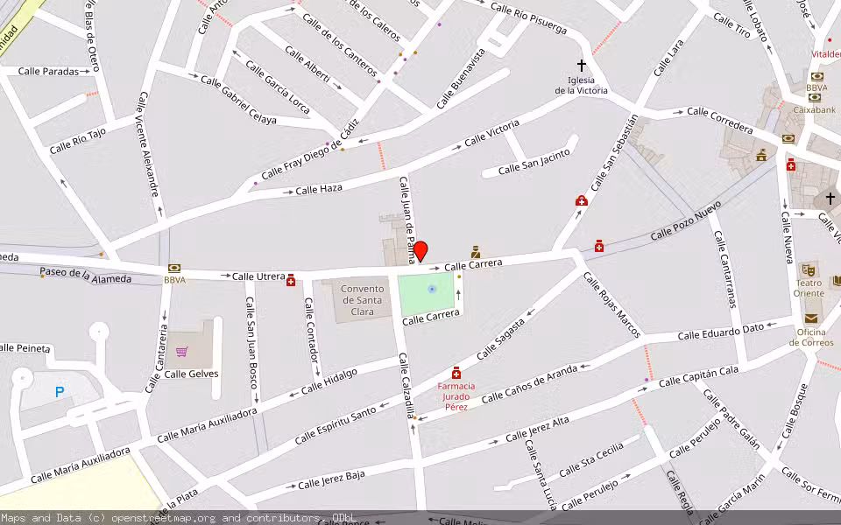
Task: Click the red Vitaldent marker dot
Action: [830, 40]
